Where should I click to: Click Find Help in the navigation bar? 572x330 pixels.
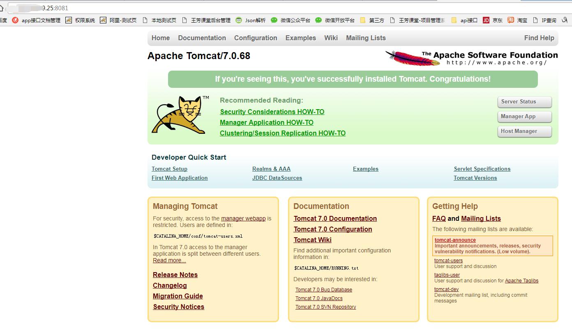coord(539,38)
